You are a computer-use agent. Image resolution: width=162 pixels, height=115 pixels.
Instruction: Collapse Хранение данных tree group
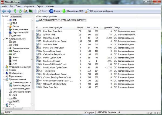tap(4, 79)
